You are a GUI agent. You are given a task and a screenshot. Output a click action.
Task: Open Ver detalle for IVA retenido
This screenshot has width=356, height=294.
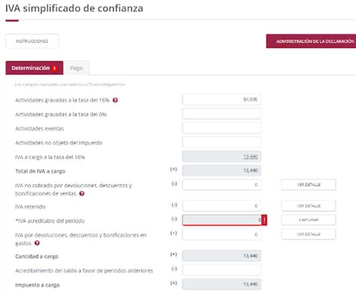click(309, 206)
